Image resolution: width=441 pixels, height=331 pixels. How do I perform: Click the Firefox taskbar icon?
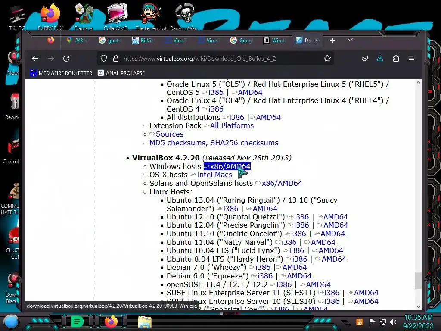(x=111, y=322)
